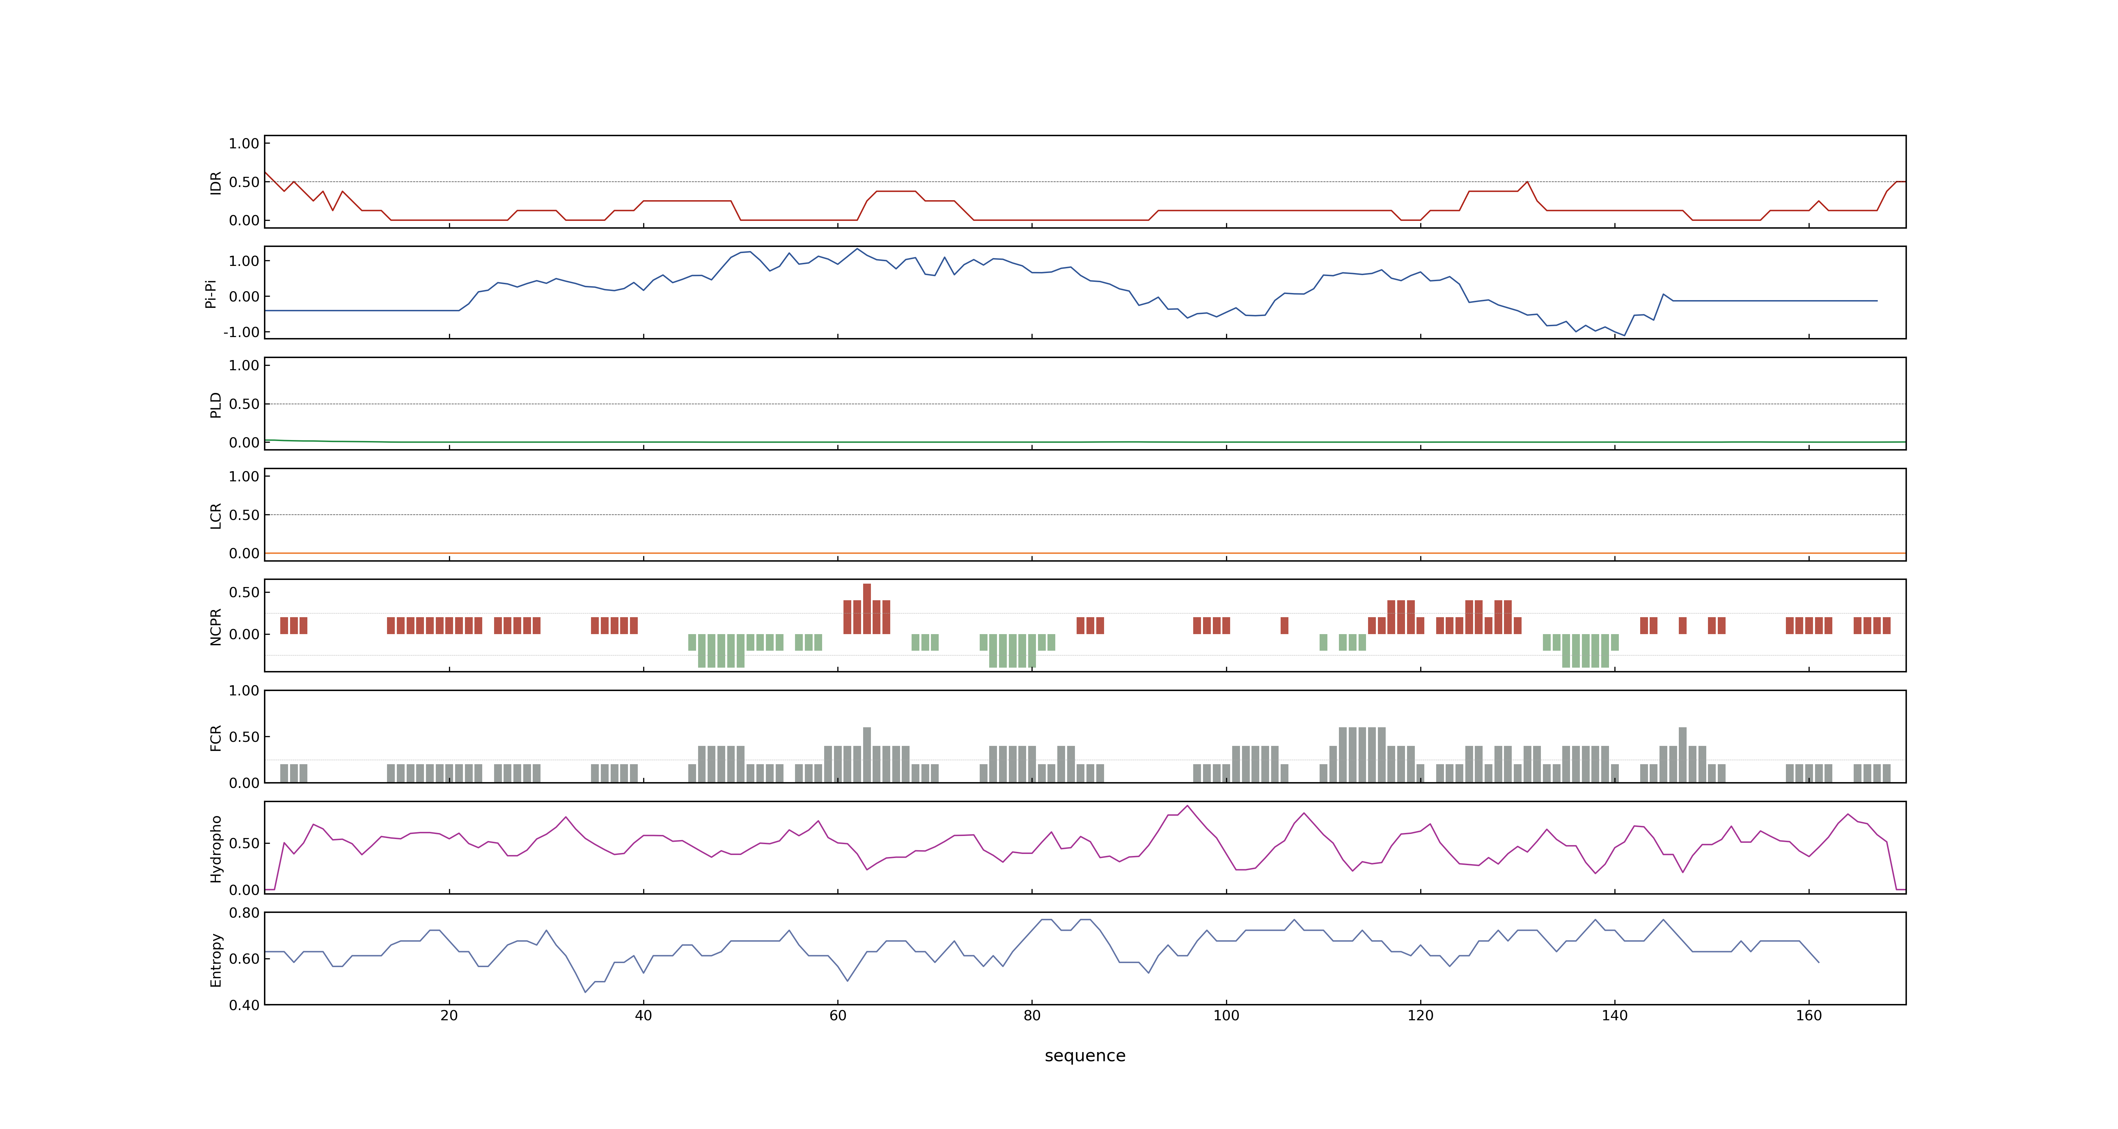The height and width of the screenshot is (1129, 2118).
Task: Click the 0.60 tick on Entropy axis
Action: point(244,959)
